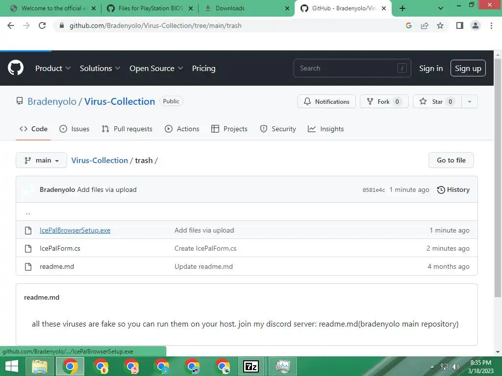Click the GitHub Octocat logo
This screenshot has width=502, height=376.
[x=15, y=68]
